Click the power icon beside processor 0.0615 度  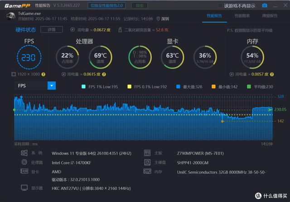pyautogui.click(x=63, y=75)
